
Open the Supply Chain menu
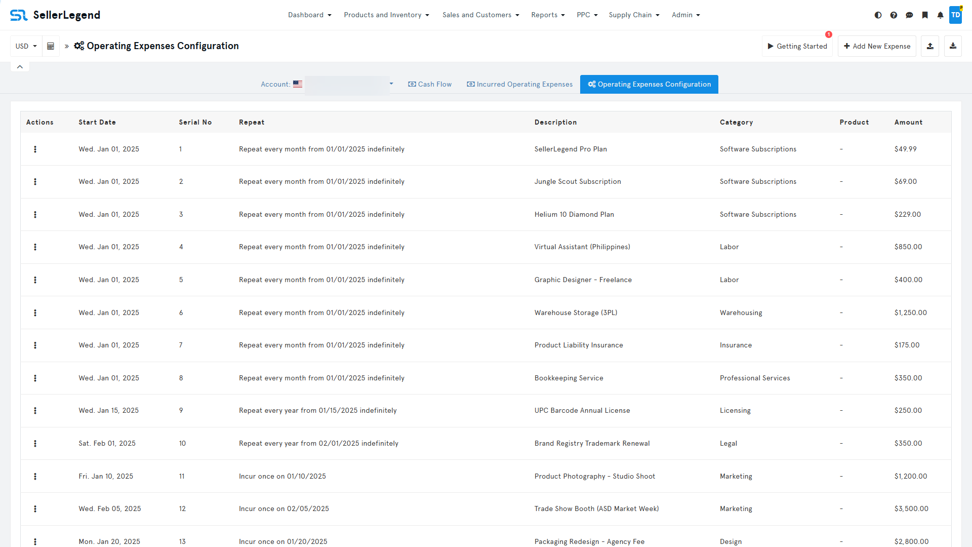tap(634, 15)
